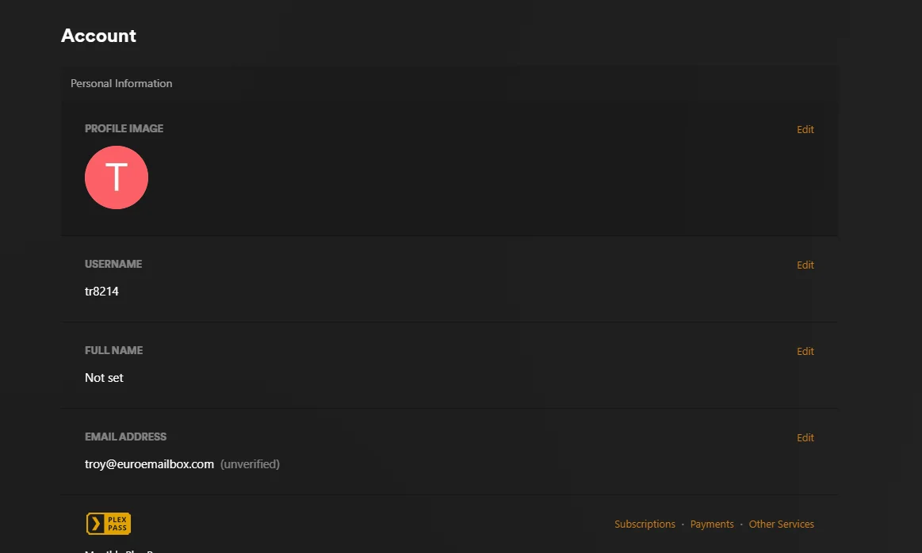
Task: Click the Account page heading
Action: pyautogui.click(x=99, y=36)
